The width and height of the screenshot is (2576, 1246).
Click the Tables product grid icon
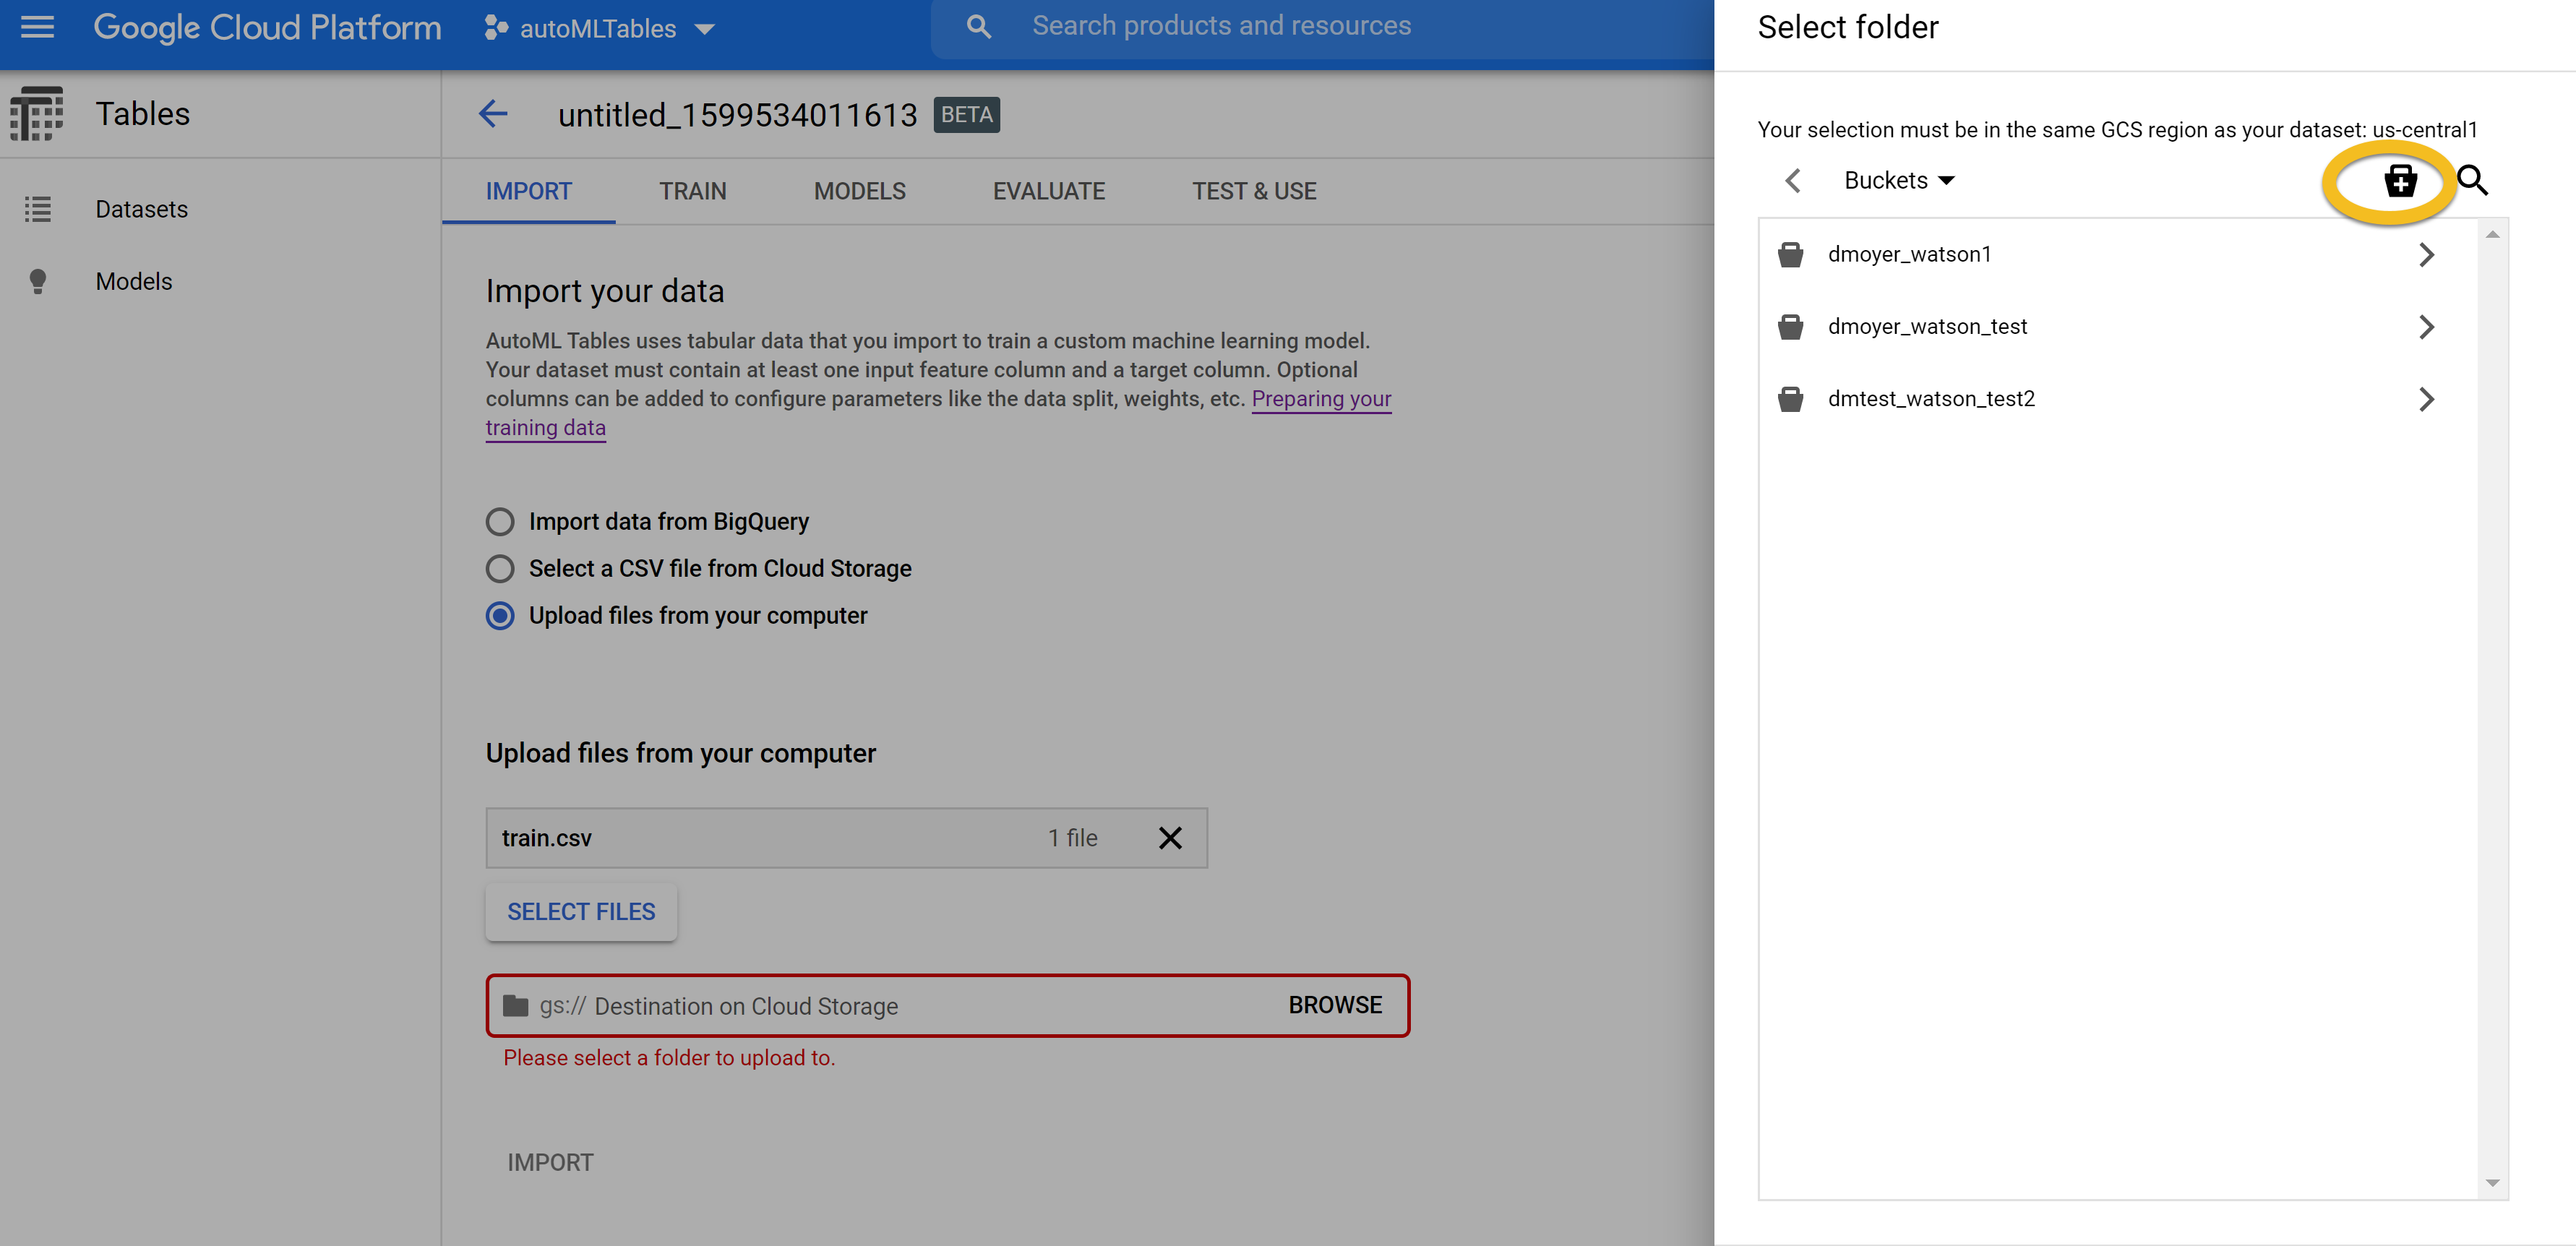click(x=36, y=113)
